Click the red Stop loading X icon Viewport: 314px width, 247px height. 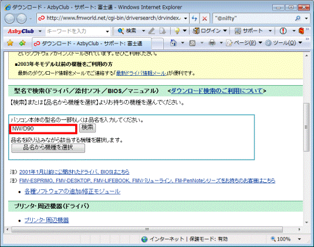point(205,18)
